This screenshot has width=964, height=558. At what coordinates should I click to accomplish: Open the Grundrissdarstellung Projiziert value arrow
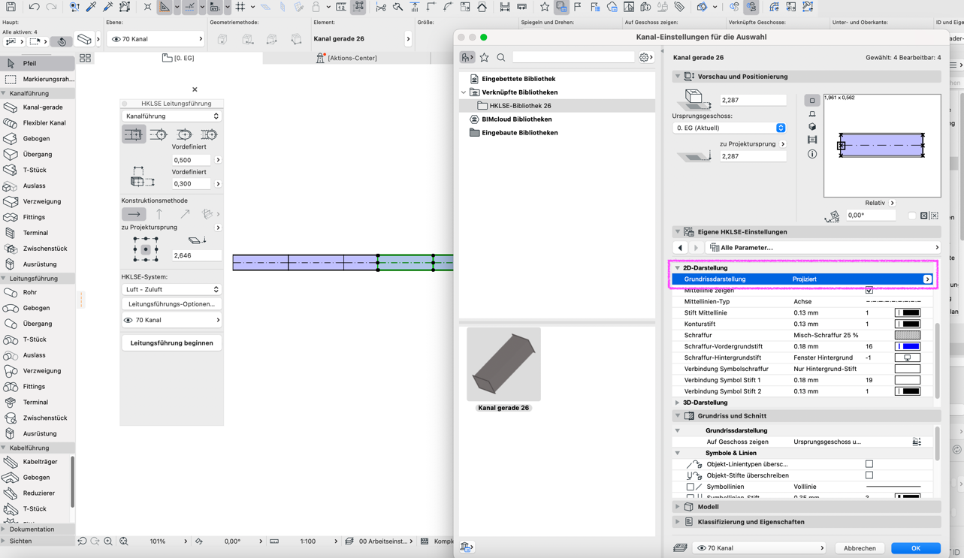[x=927, y=279]
